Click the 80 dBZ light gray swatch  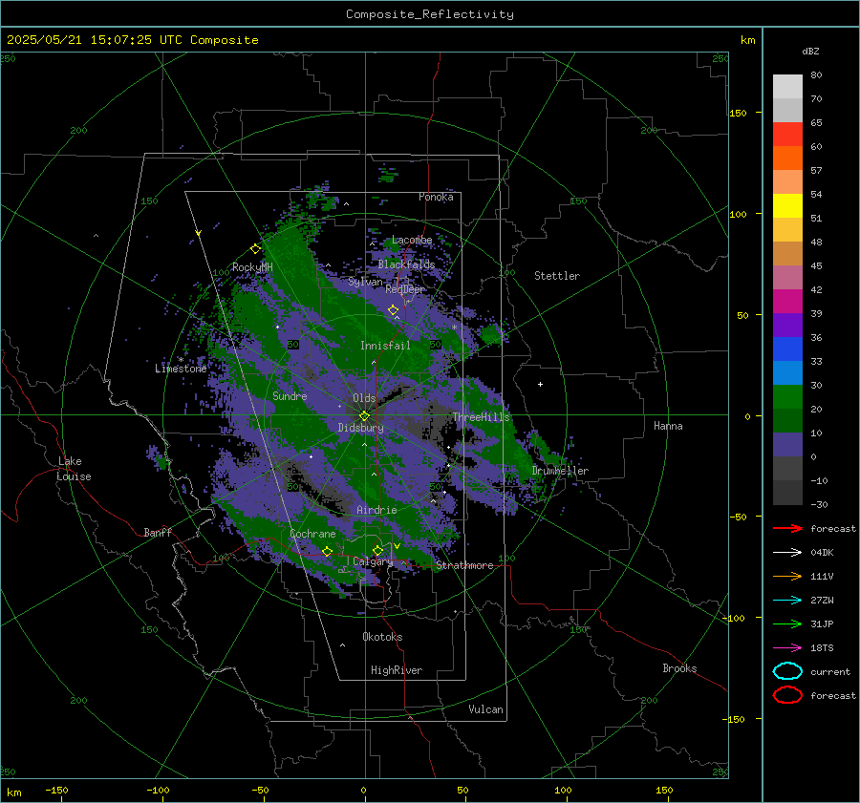(x=787, y=86)
